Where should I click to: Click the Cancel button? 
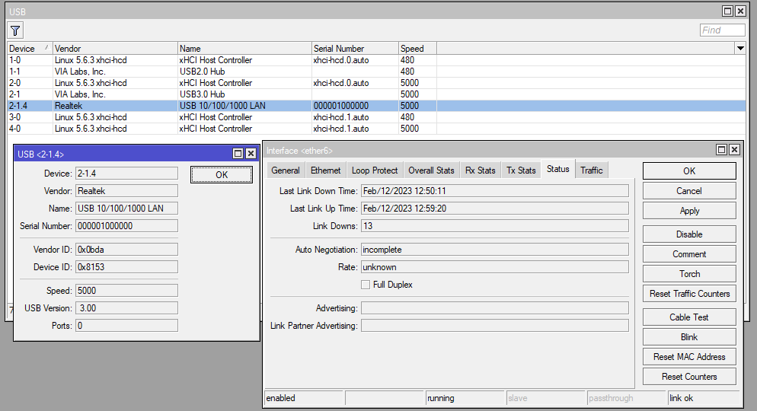(689, 190)
